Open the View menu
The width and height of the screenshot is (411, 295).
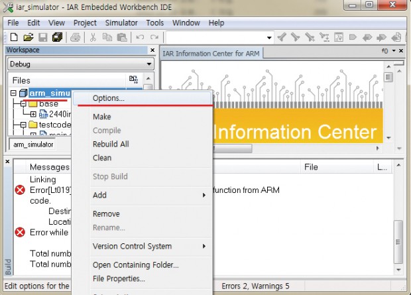coord(56,23)
